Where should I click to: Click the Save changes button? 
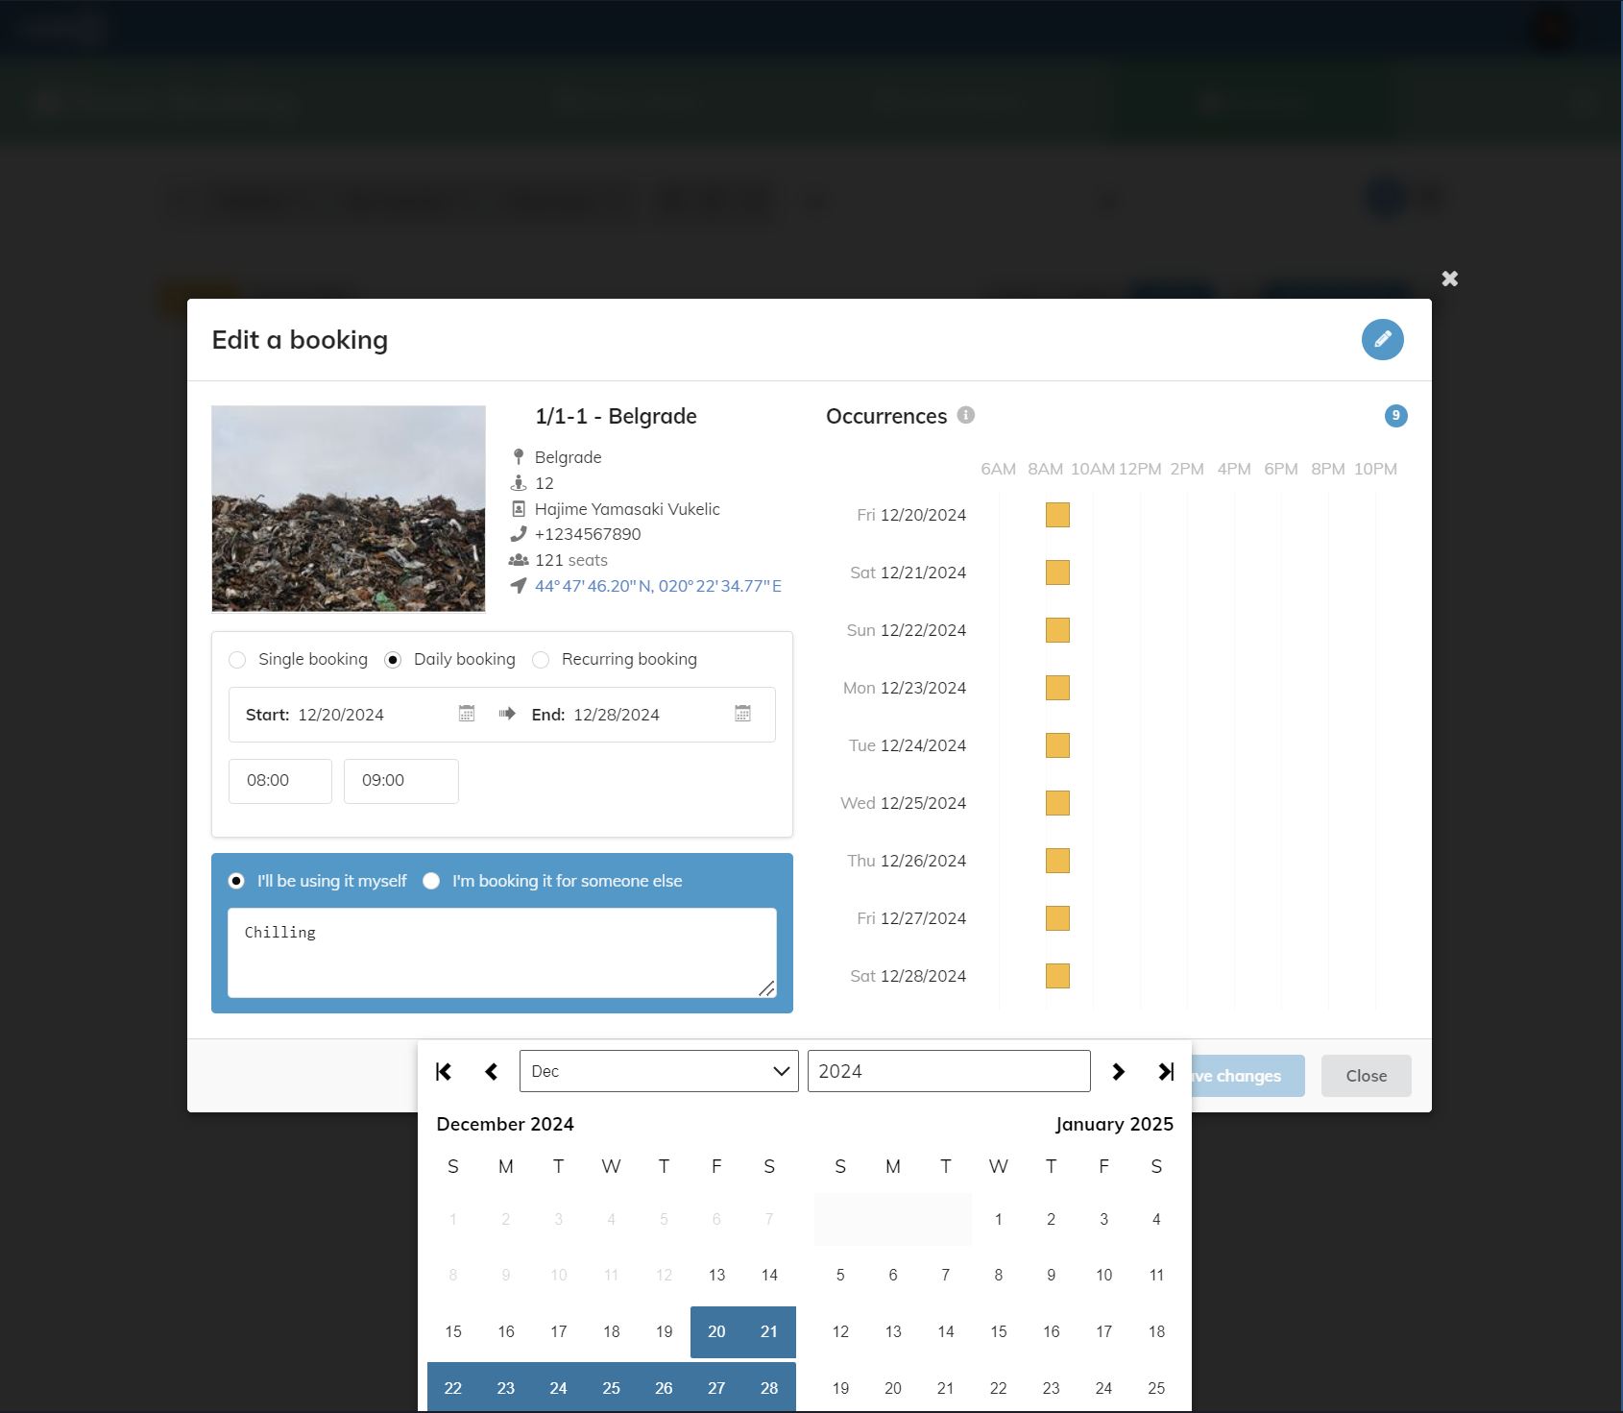(x=1248, y=1076)
